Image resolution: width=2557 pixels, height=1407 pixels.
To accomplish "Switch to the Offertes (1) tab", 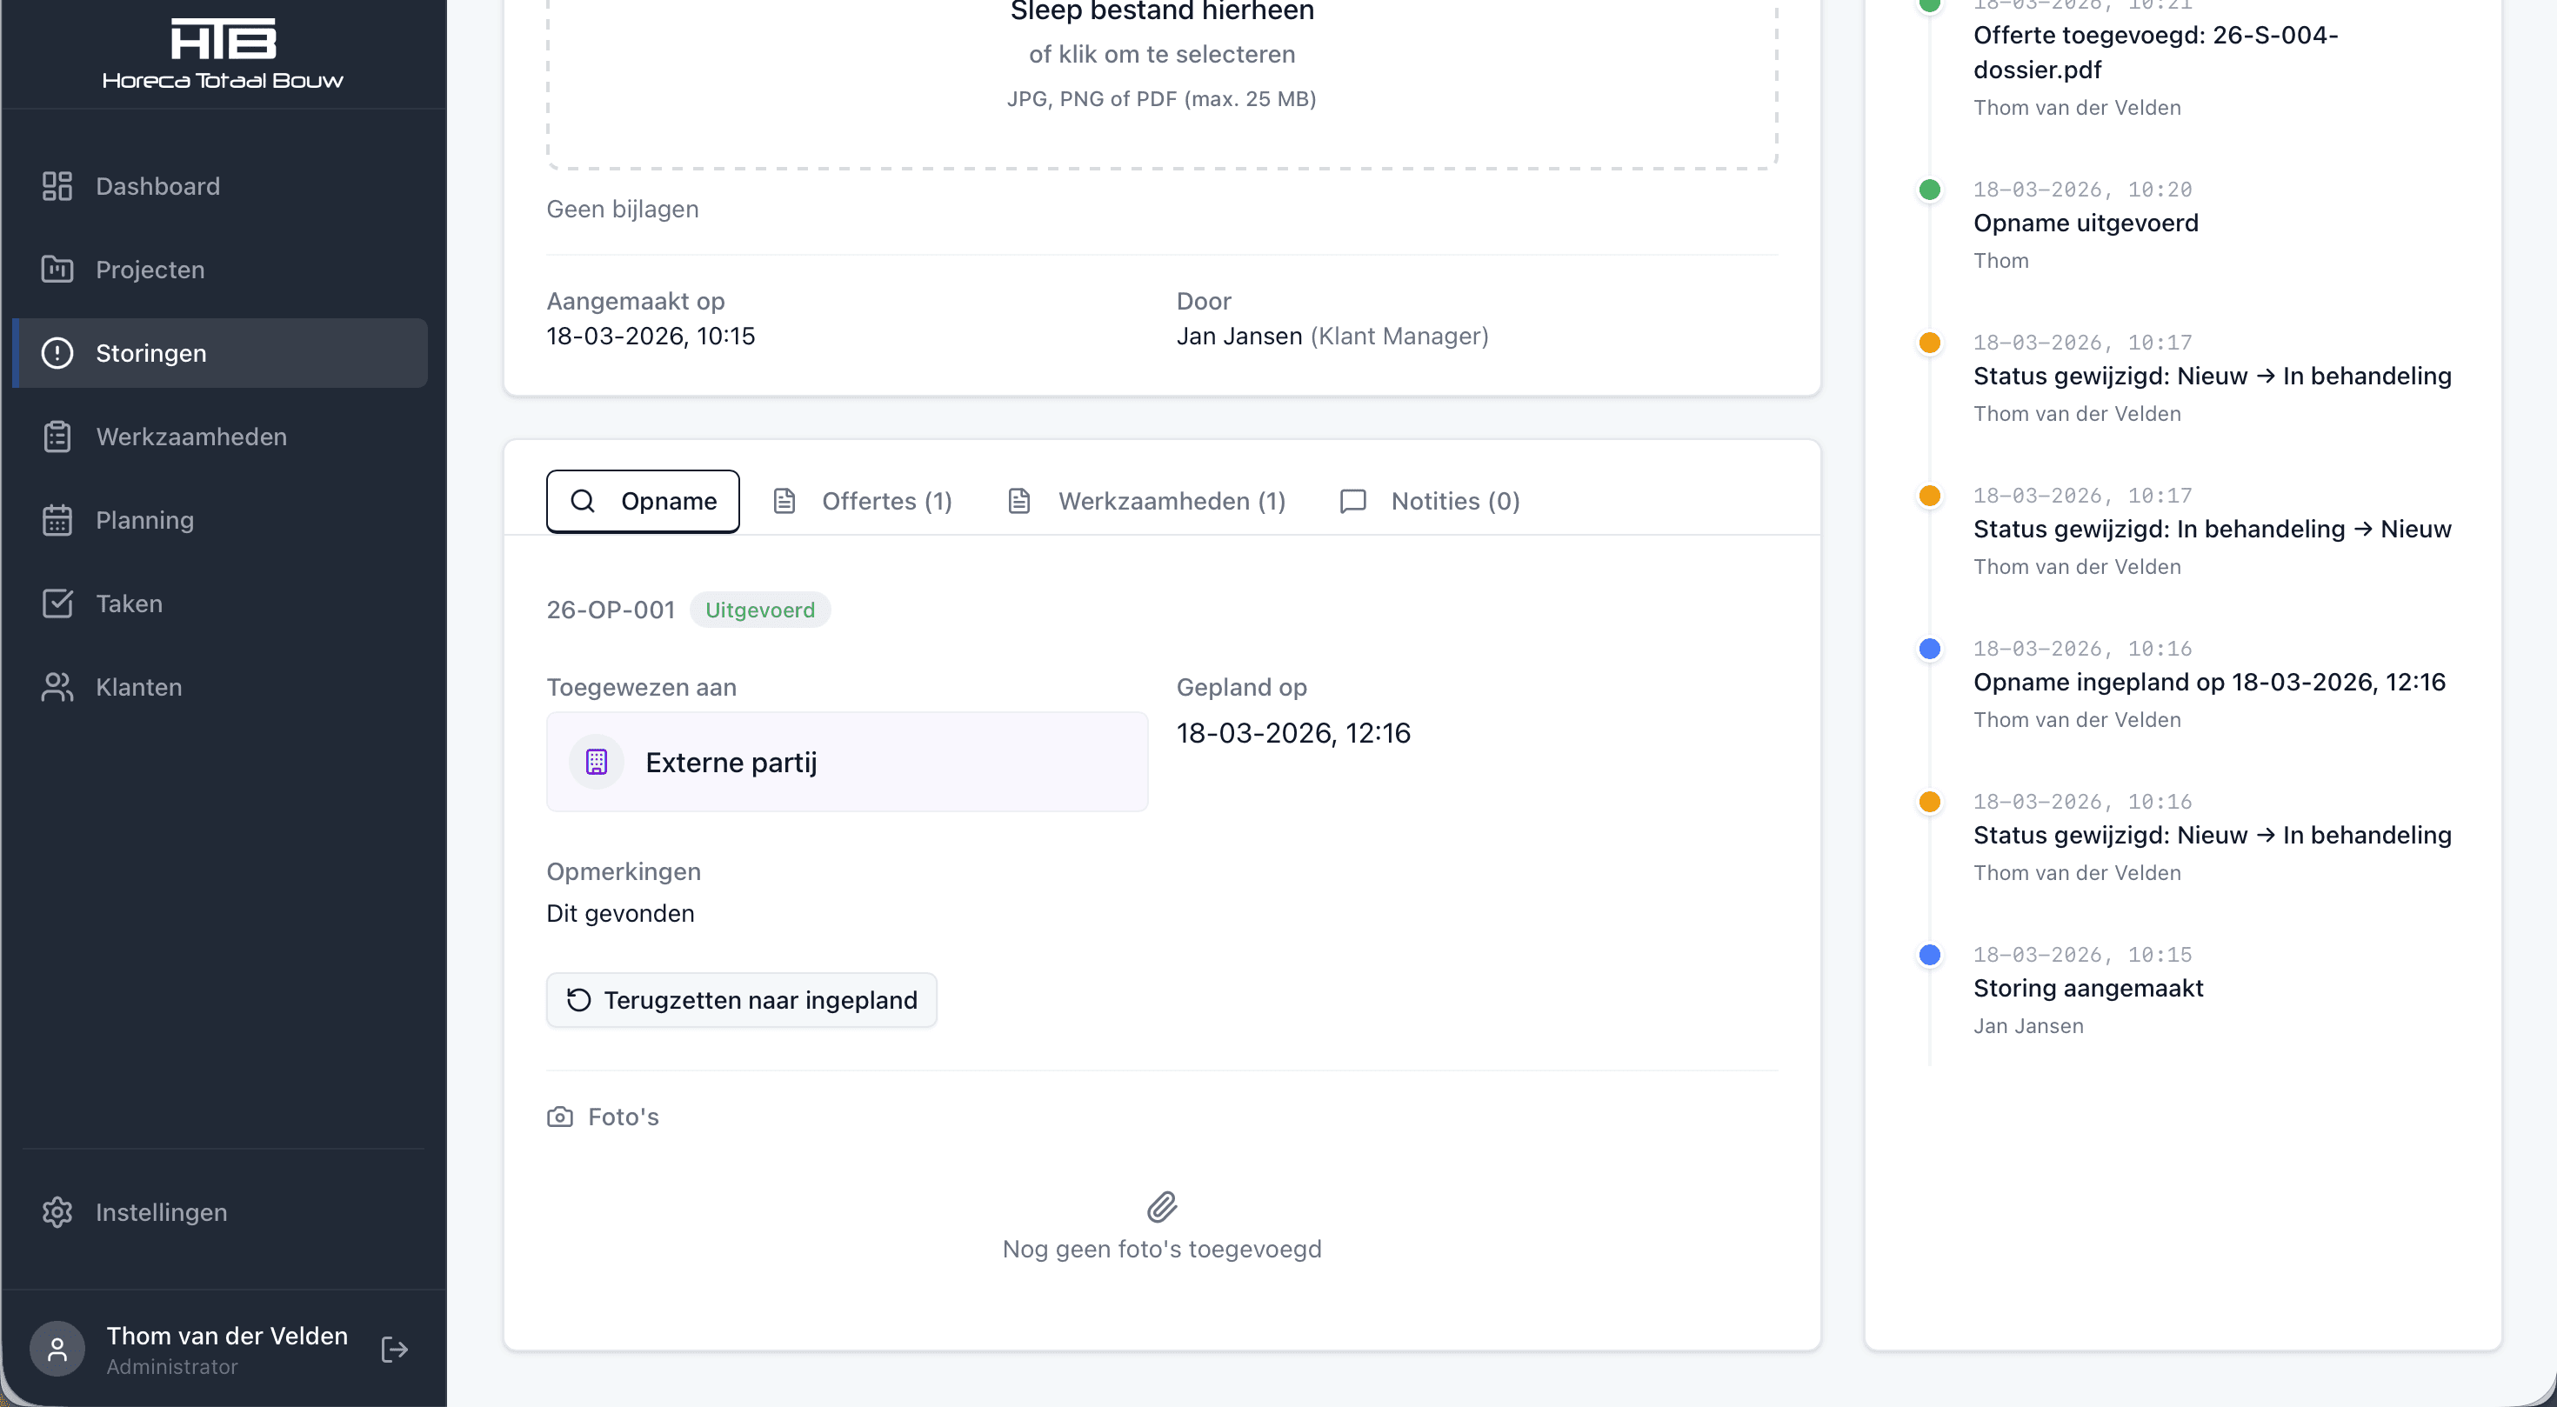I will point(864,501).
